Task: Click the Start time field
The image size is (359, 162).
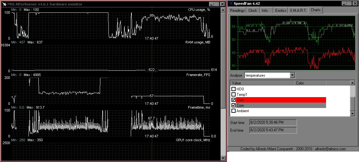Action: (273, 123)
